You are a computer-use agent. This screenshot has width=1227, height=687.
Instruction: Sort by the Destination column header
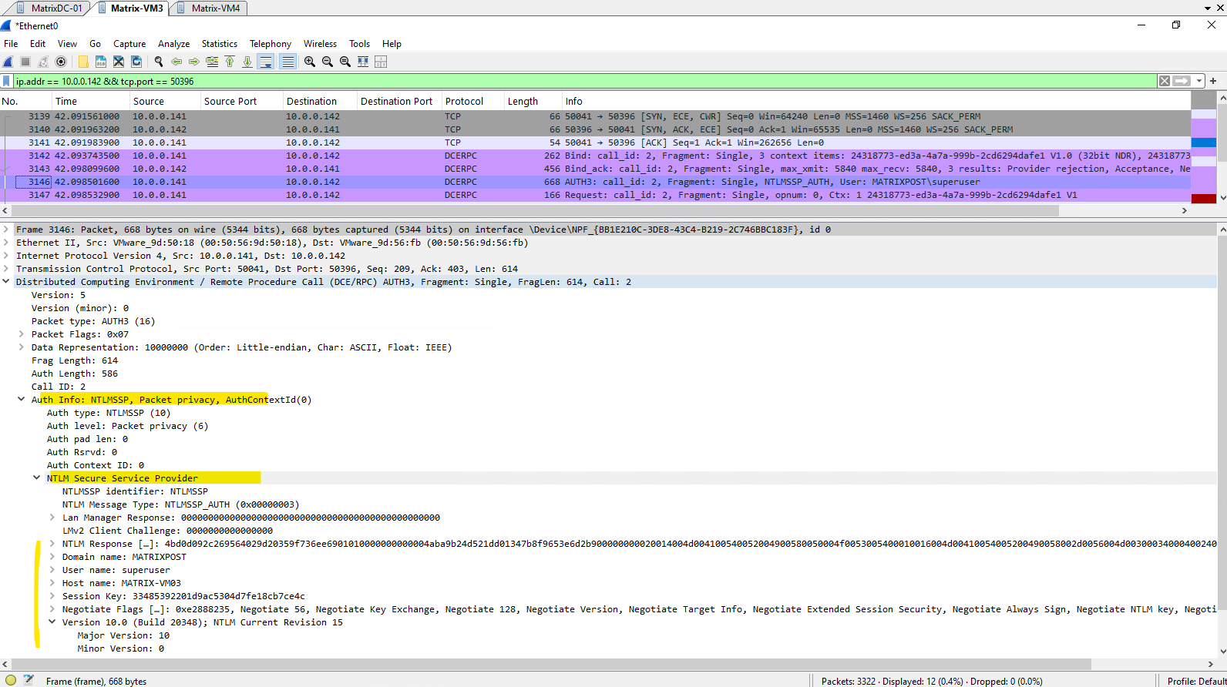point(321,101)
